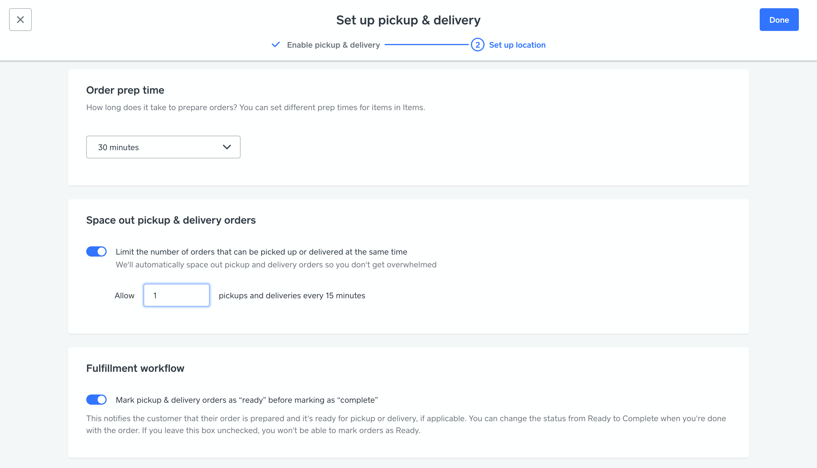Click the progress line between the steps
This screenshot has height=468, width=817.
click(x=426, y=45)
